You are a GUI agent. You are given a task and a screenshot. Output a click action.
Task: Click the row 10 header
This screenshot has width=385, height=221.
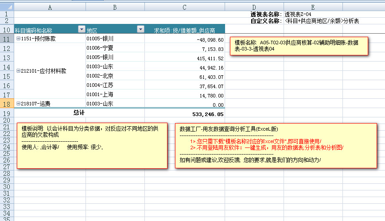(x=7, y=30)
